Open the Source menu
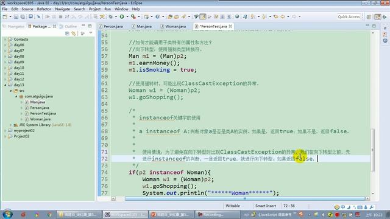 27,9
